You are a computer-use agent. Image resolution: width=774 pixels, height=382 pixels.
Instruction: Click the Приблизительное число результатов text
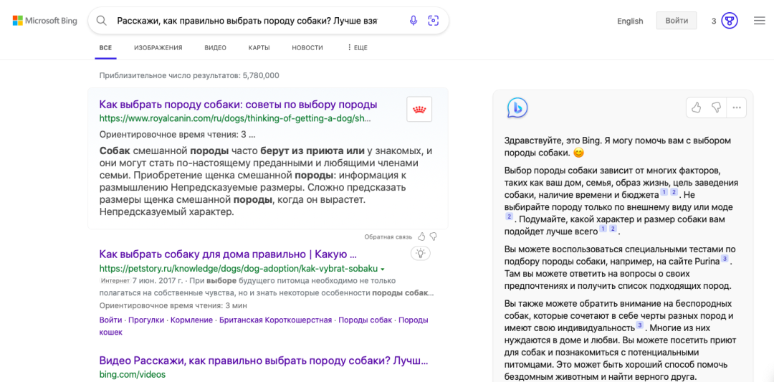(x=189, y=75)
